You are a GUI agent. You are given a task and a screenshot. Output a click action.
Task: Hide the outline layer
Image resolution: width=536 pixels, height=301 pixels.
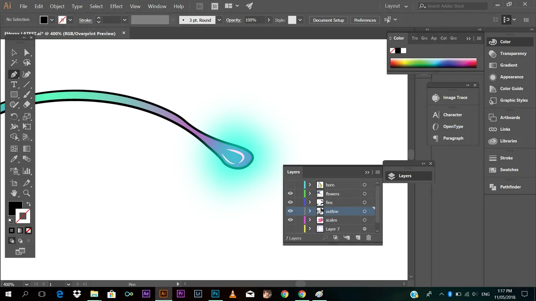point(290,211)
